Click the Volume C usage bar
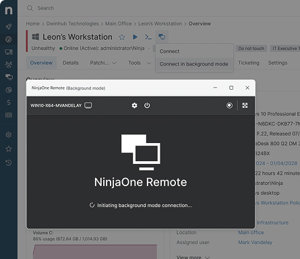 [x=95, y=252]
